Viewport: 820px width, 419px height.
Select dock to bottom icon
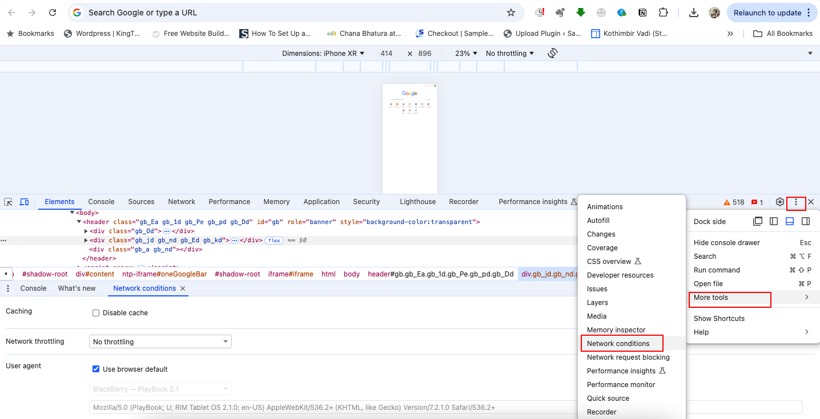point(790,221)
